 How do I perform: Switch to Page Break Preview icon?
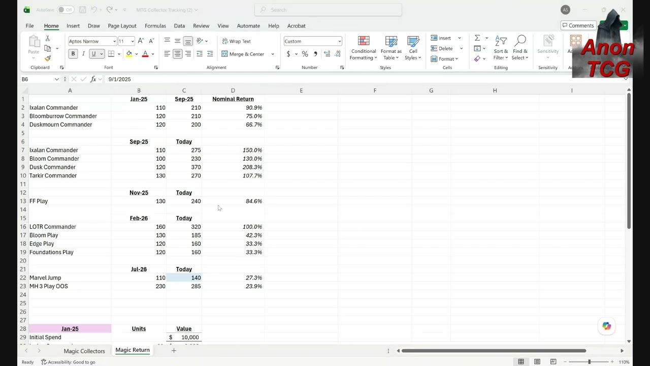click(553, 362)
